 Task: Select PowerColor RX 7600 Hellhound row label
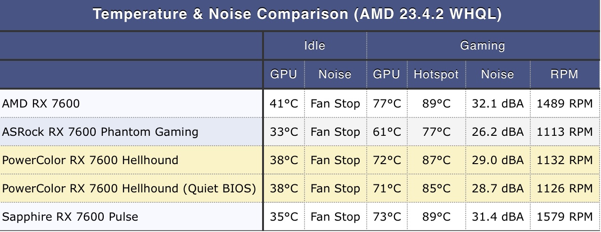pos(91,160)
